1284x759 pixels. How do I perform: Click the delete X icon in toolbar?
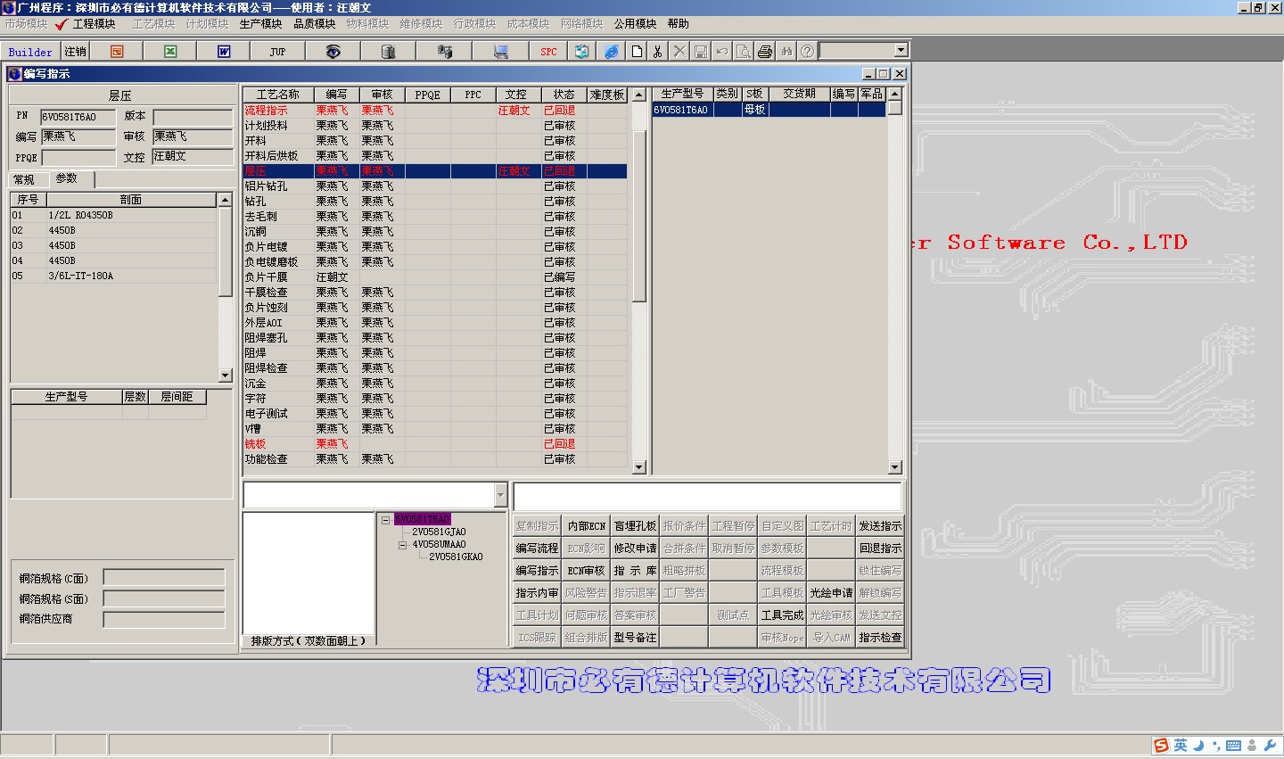pos(679,52)
